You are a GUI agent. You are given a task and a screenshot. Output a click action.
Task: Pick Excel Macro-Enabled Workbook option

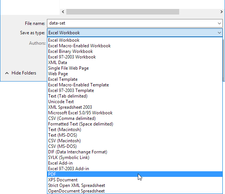[79, 46]
